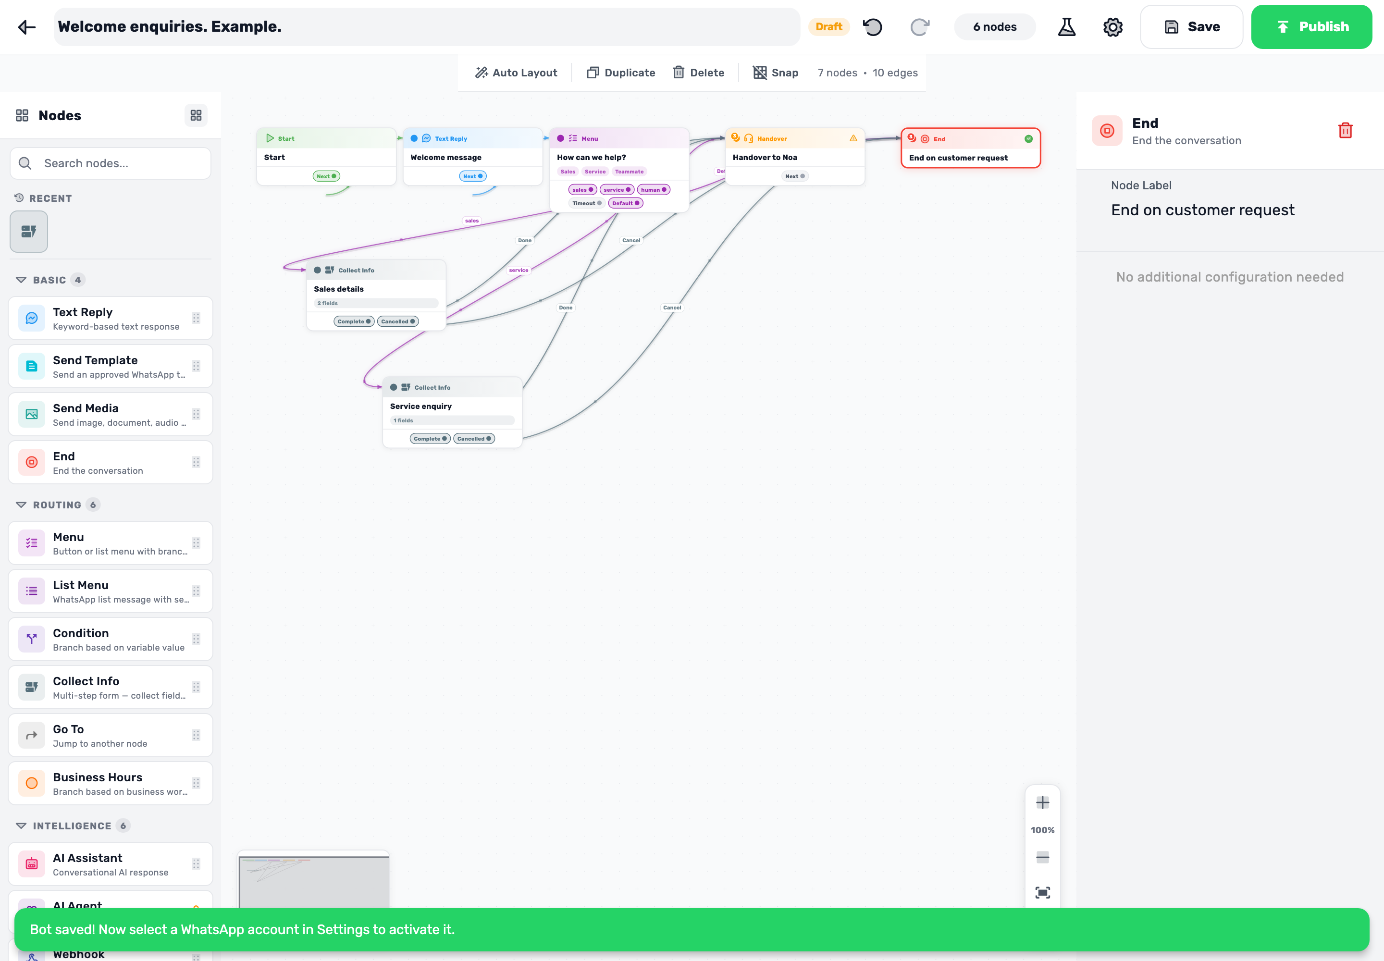Open the test flask icon
1384x961 pixels.
[x=1067, y=26]
